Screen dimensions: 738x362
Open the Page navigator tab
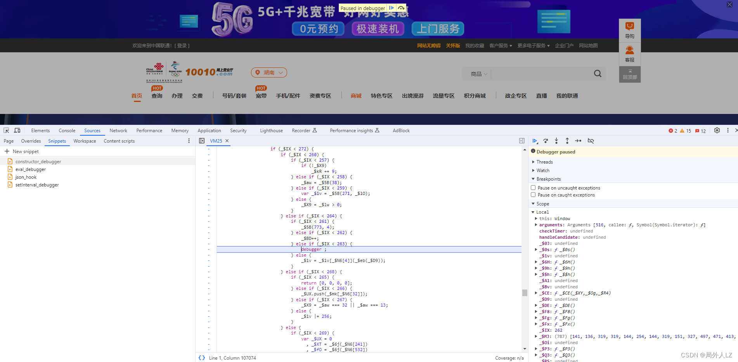tap(9, 141)
